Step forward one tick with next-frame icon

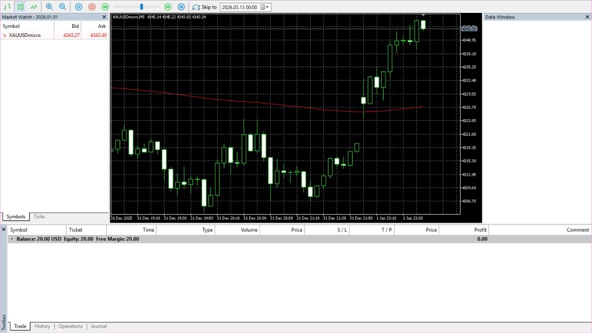coord(181,7)
